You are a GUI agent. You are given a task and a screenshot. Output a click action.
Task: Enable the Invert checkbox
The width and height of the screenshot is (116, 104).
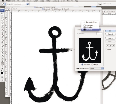click(x=106, y=50)
